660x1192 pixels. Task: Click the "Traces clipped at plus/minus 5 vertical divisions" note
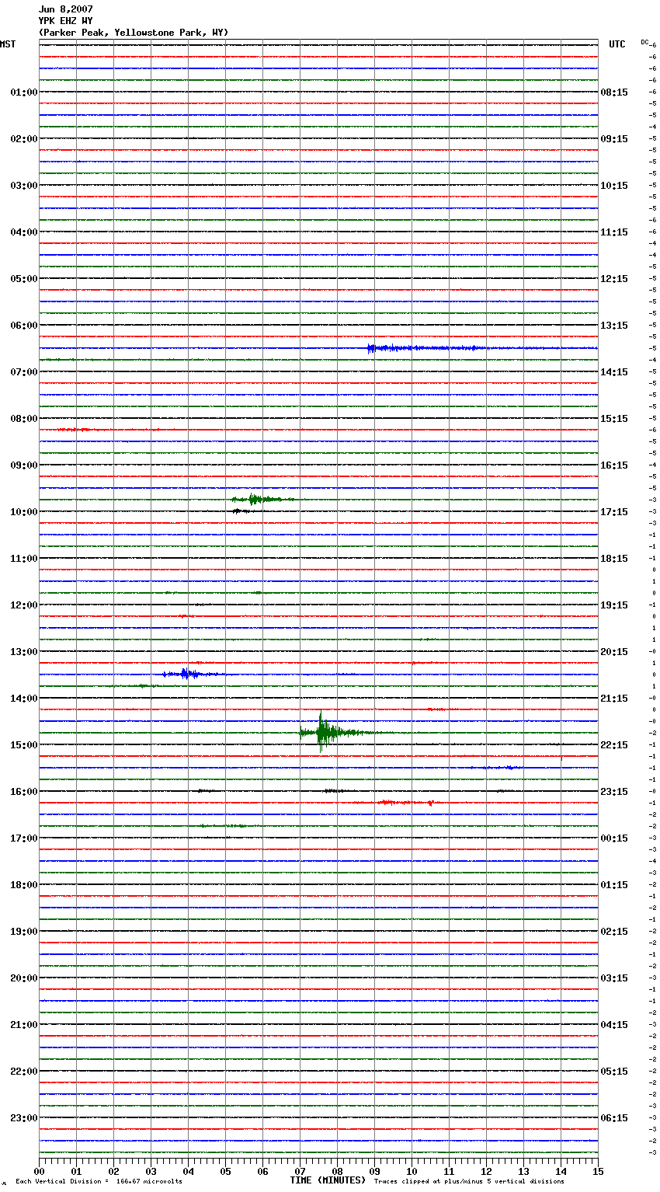[469, 1182]
